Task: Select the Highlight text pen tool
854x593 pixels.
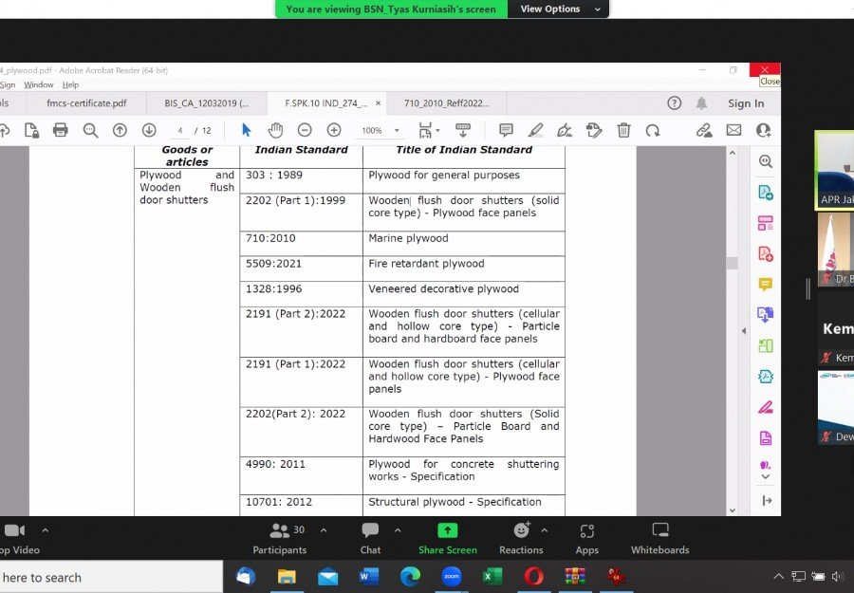Action: tap(535, 130)
